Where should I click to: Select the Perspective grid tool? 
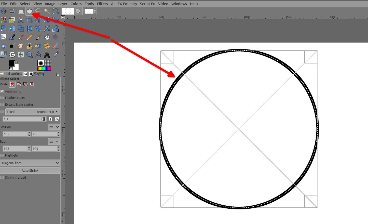click(30, 28)
